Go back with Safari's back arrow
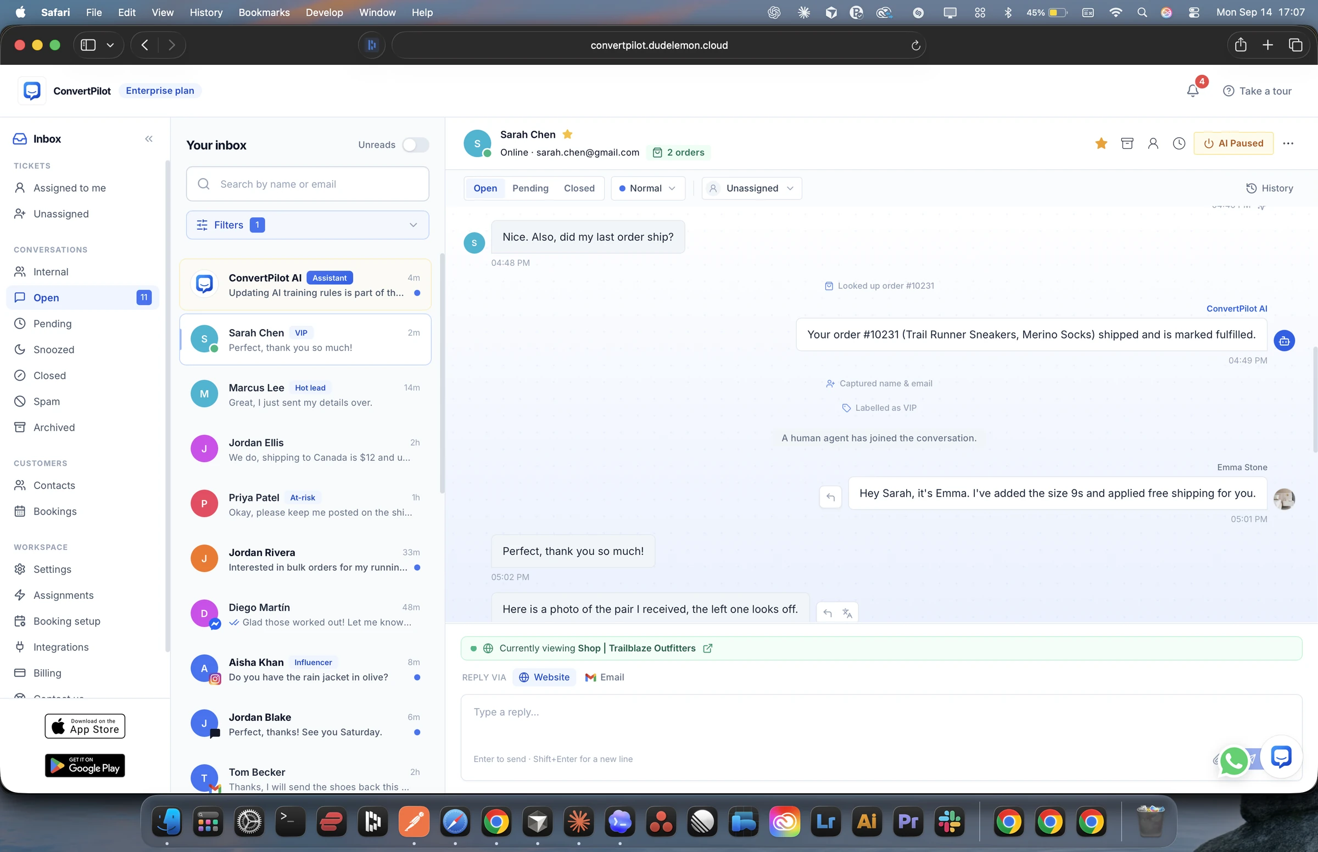This screenshot has width=1318, height=852. click(x=144, y=45)
